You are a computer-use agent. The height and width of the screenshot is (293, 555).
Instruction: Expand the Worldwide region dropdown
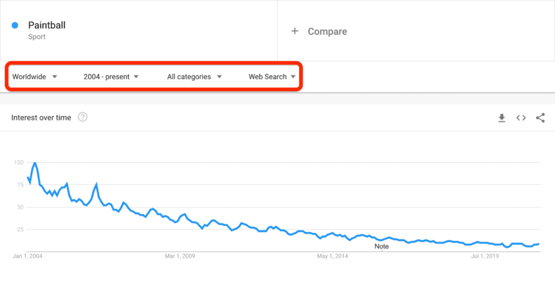[35, 77]
